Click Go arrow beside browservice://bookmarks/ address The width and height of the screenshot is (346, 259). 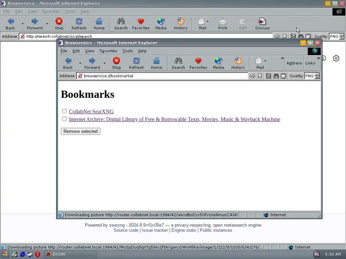click(252, 76)
